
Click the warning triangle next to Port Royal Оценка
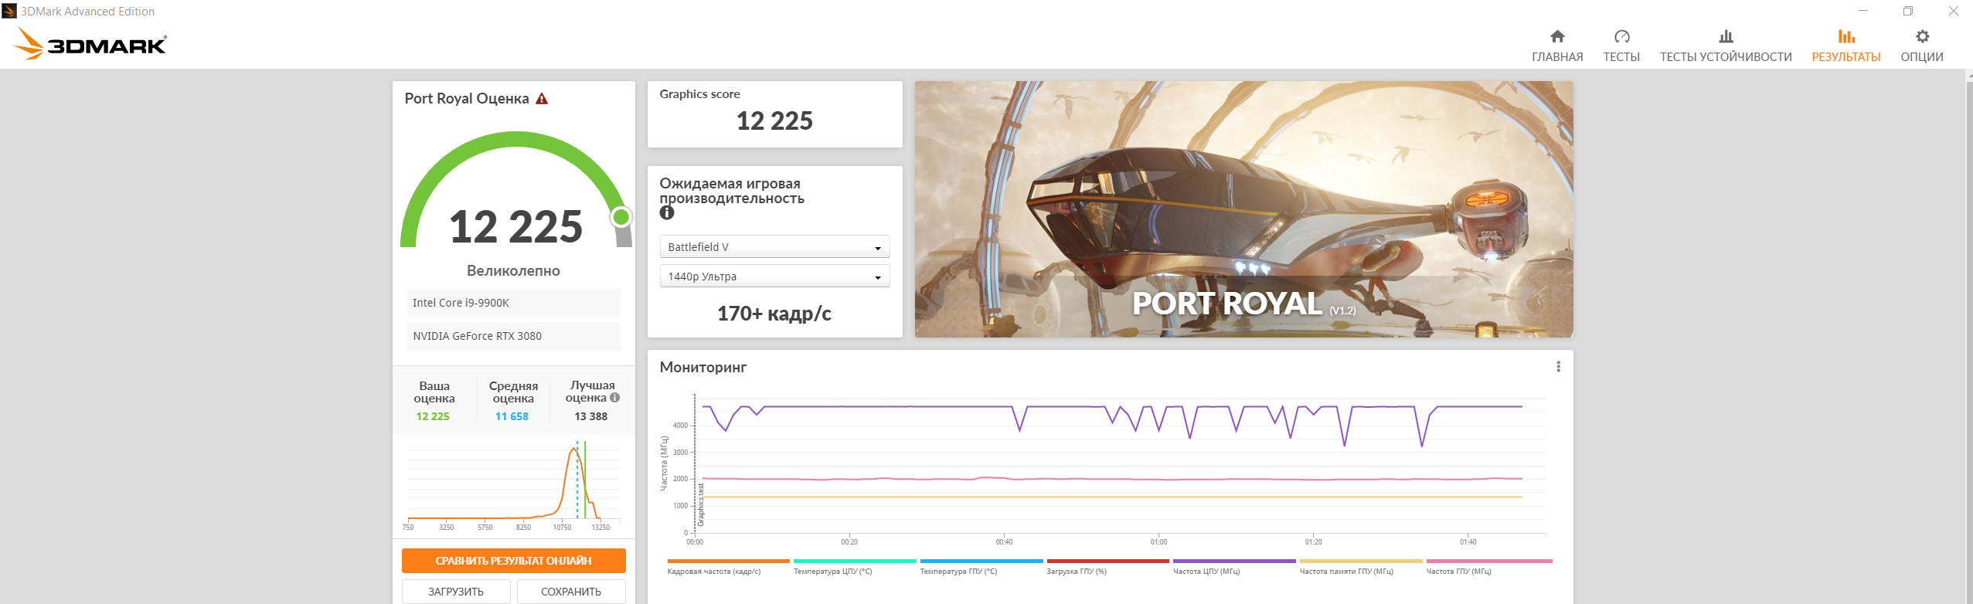click(x=542, y=99)
